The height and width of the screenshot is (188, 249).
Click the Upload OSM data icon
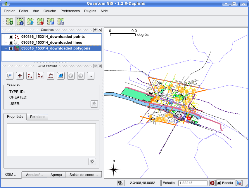[x=40, y=21]
